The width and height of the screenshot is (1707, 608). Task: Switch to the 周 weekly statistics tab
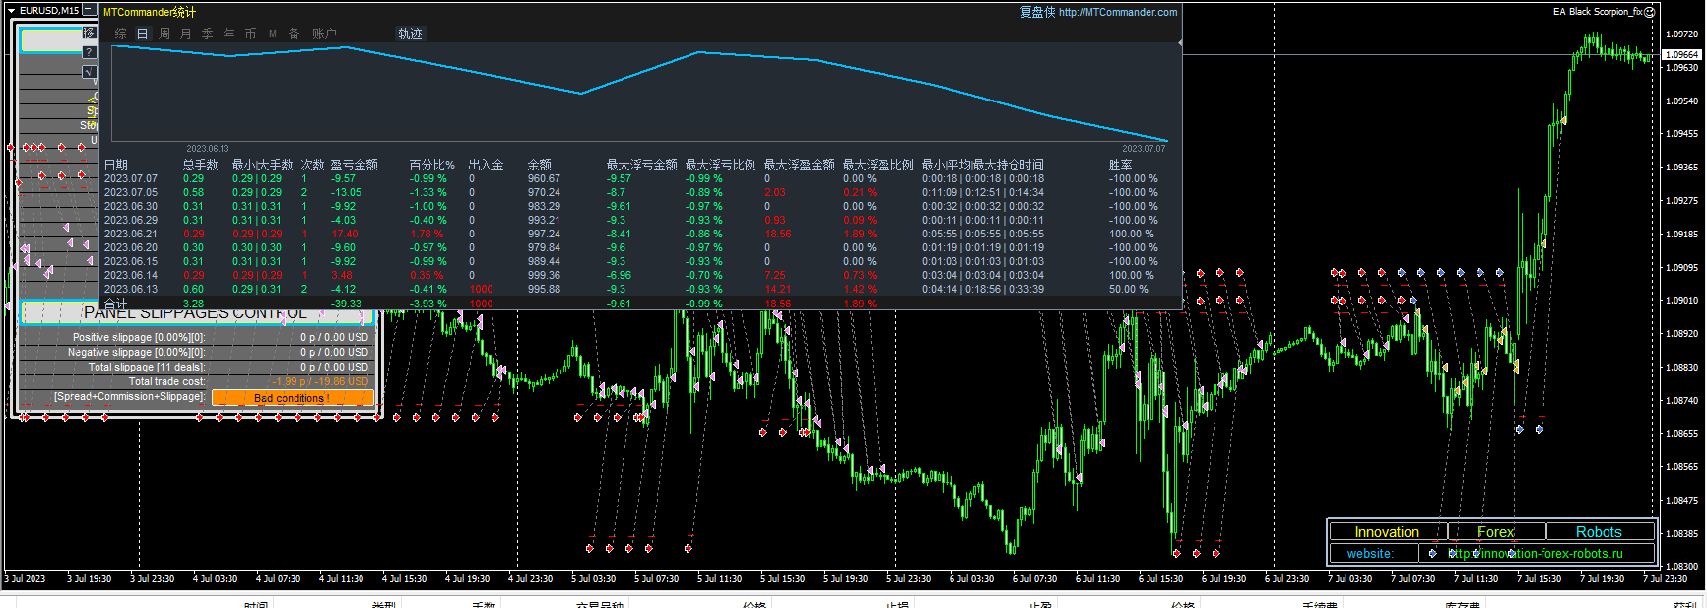click(x=164, y=34)
